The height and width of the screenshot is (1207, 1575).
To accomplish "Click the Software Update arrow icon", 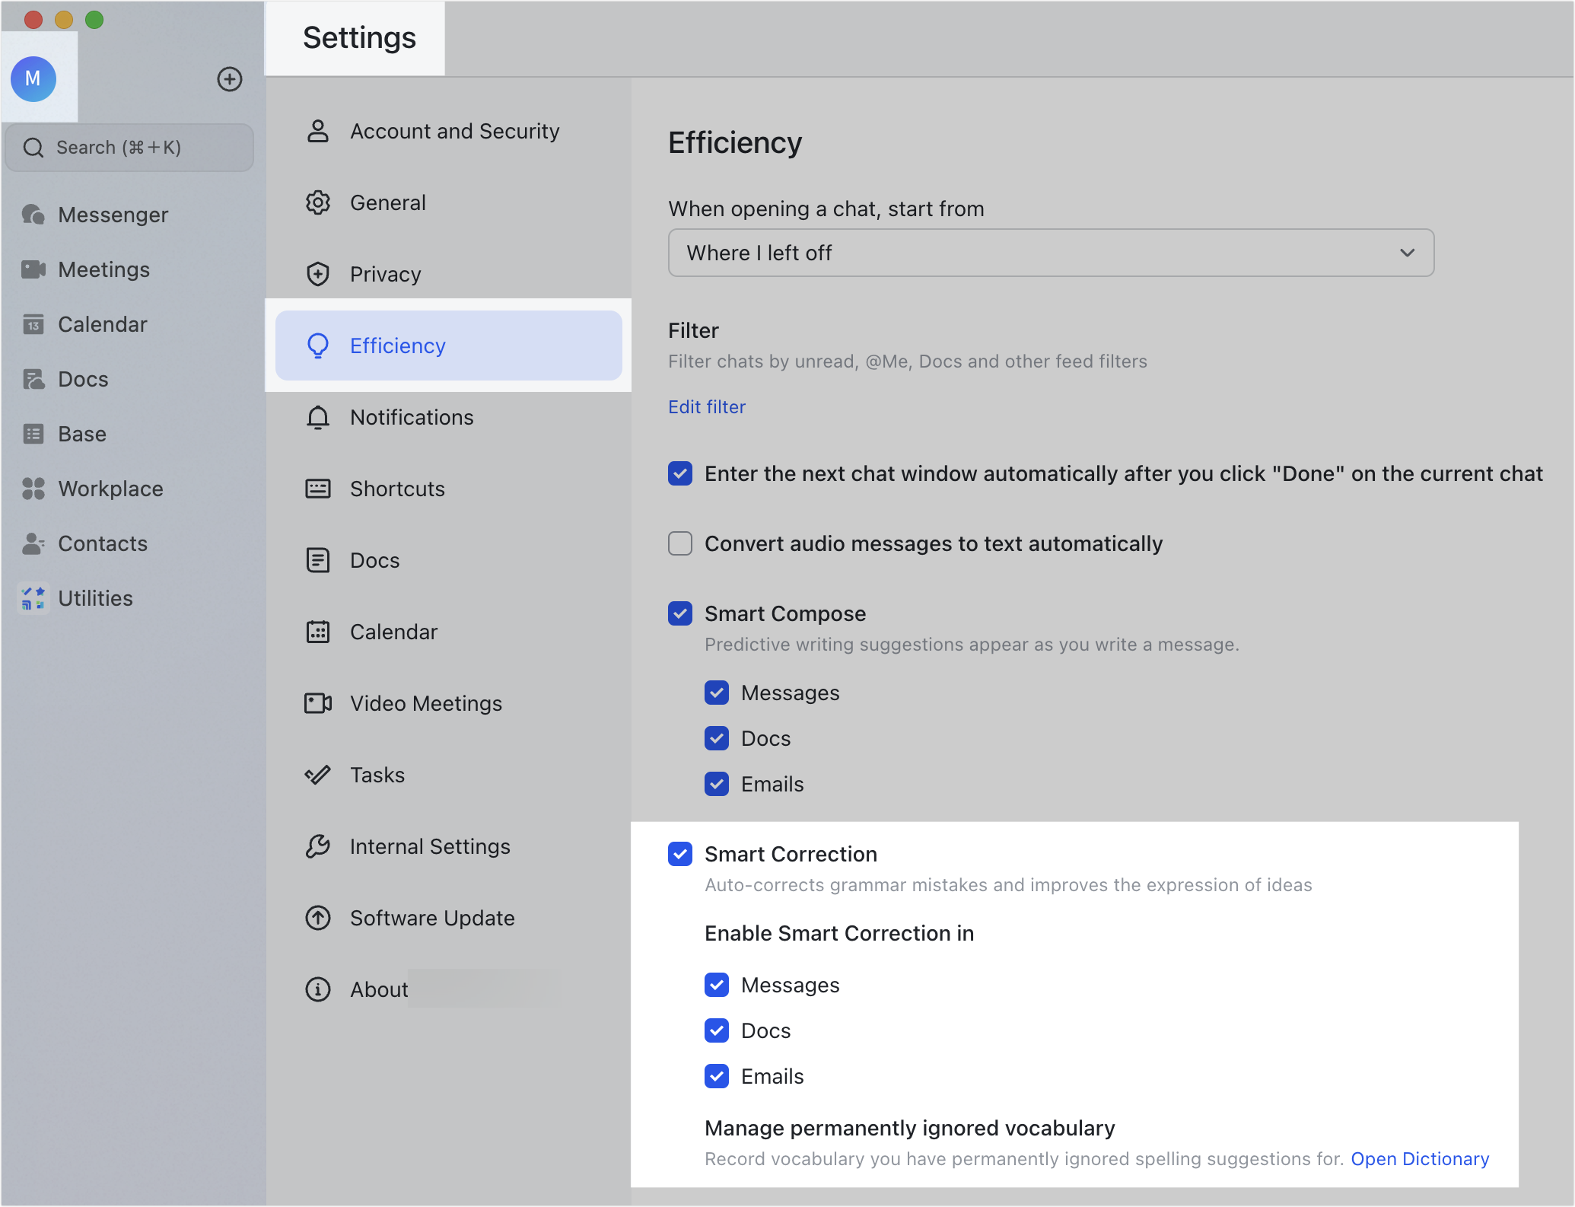I will (x=318, y=918).
